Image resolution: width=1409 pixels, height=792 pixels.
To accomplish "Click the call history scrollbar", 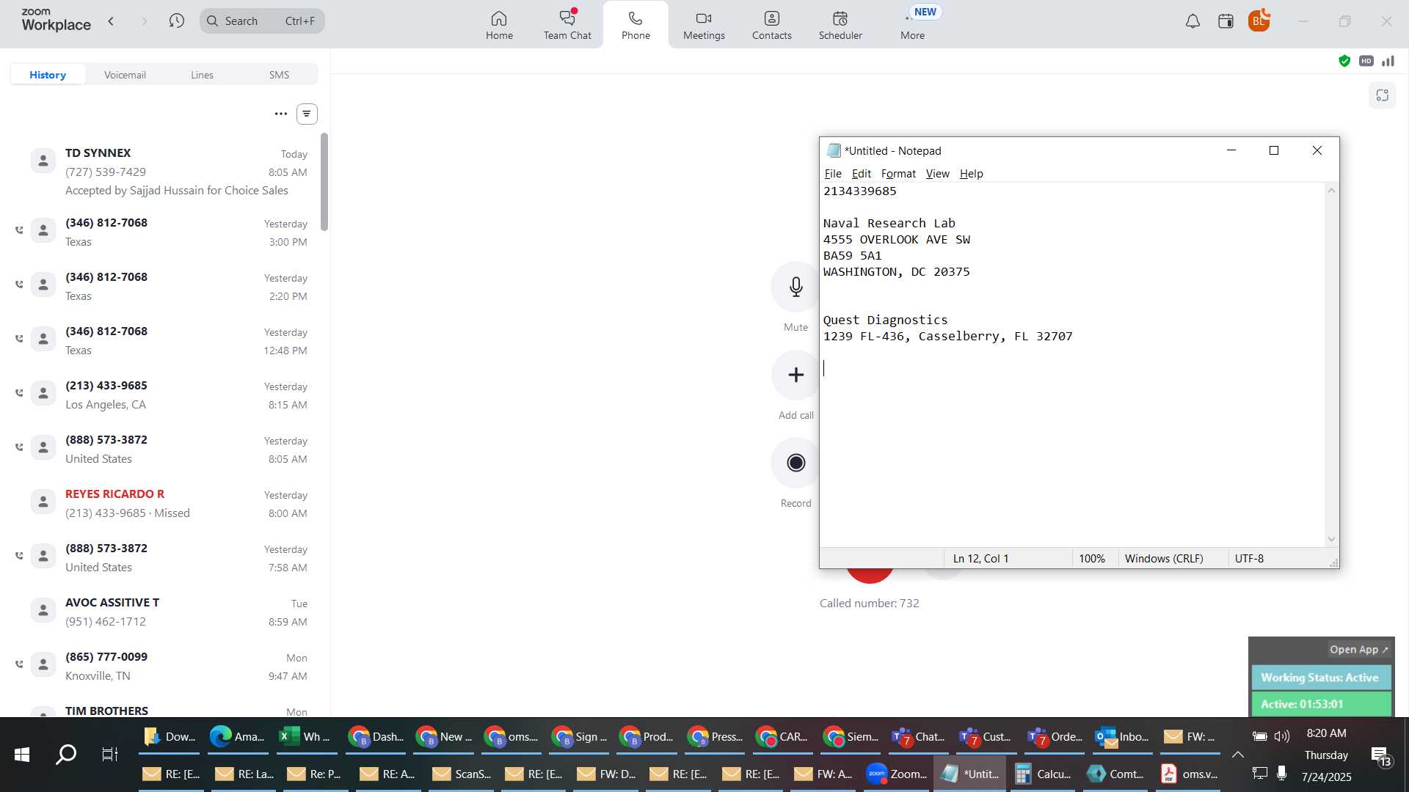I will pyautogui.click(x=324, y=182).
